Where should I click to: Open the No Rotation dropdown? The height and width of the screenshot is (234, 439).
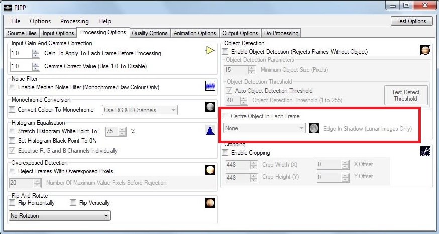pyautogui.click(x=59, y=216)
